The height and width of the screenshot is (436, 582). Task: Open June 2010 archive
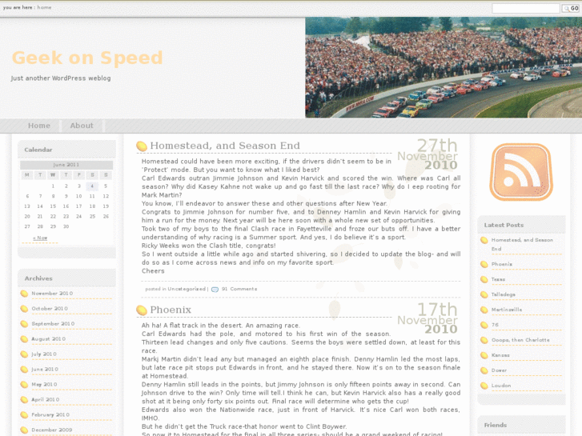[45, 370]
